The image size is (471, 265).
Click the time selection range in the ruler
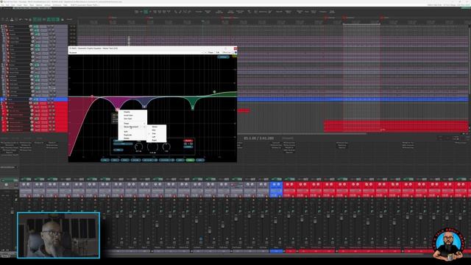click(361, 24)
